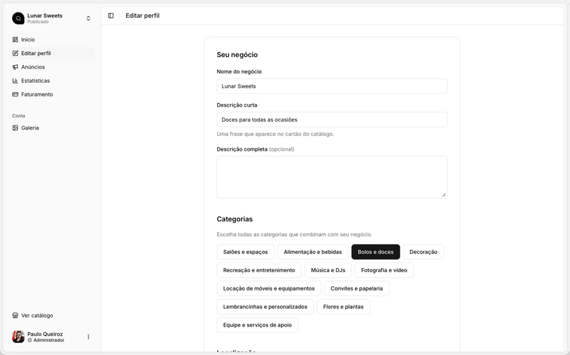Screen dimensions: 570x355
Task: Select the Convites e papelaria category
Action: (x=357, y=288)
